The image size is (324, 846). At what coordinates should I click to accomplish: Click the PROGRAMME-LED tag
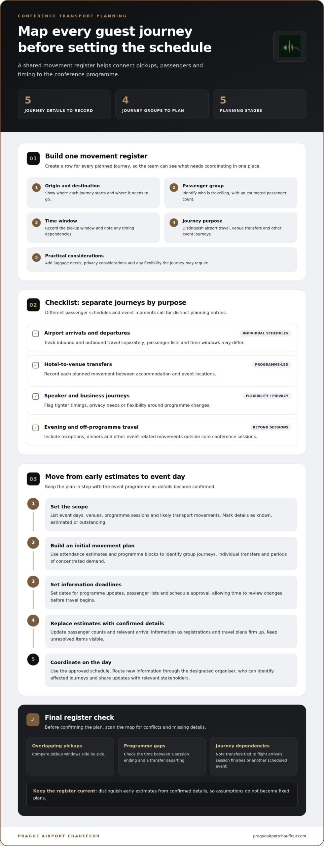pos(271,365)
